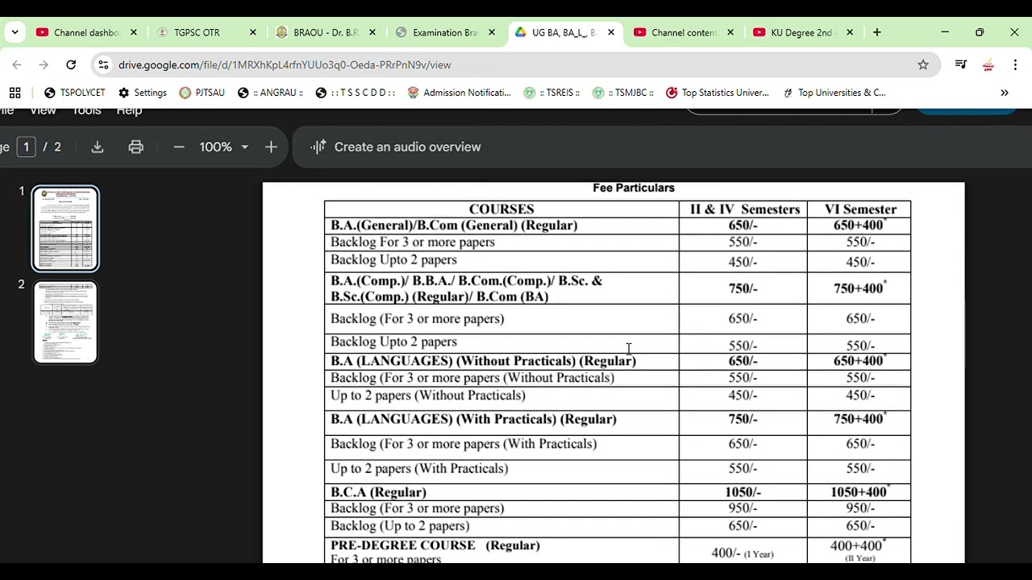
Task: Click the browser back arrow
Action: [17, 64]
